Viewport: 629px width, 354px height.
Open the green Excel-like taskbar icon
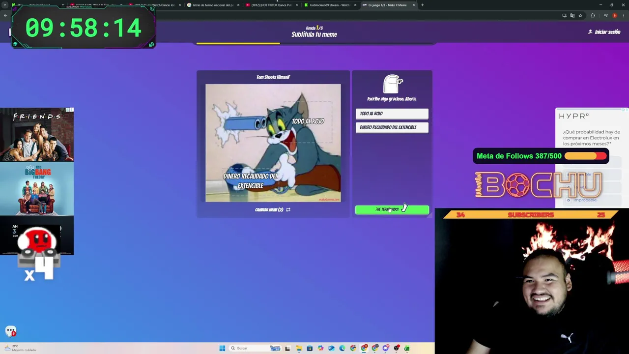pos(407,348)
